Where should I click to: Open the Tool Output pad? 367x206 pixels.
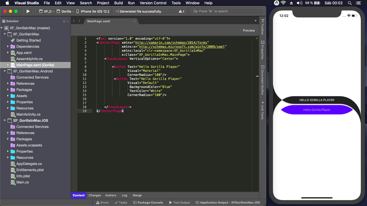[x=179, y=203]
